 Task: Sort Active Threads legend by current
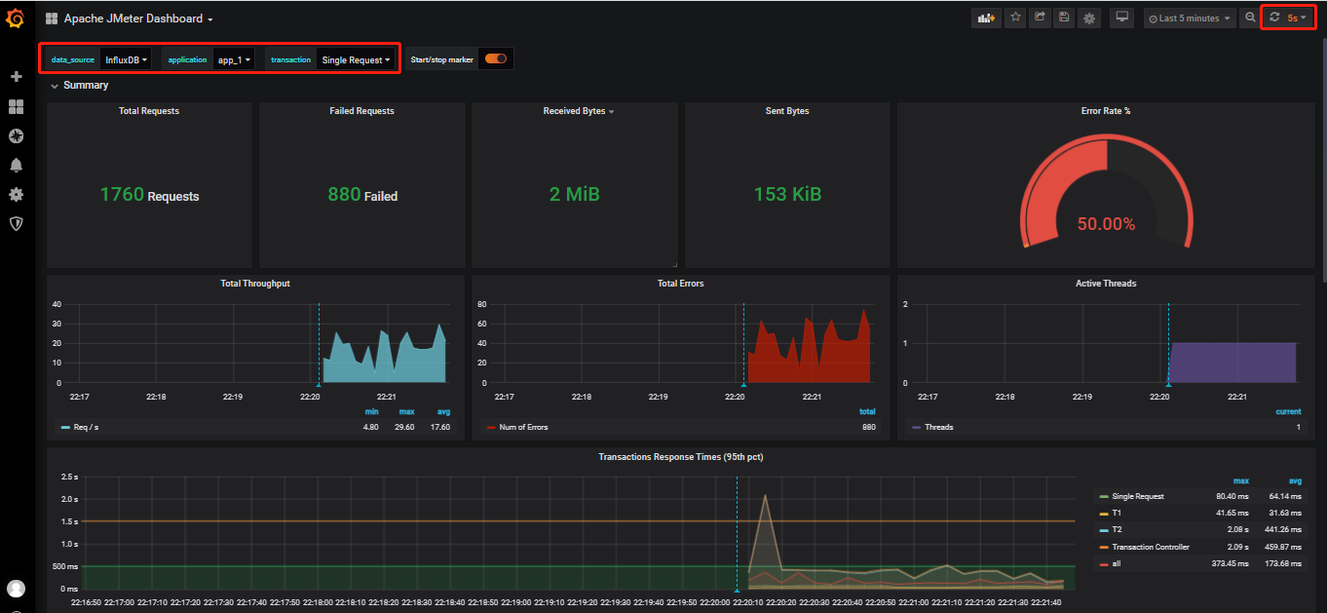1288,412
